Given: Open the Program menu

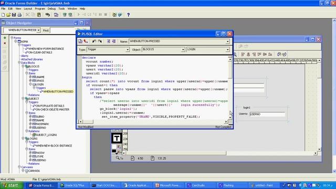Looking at the screenshot, I should [x=40, y=8].
